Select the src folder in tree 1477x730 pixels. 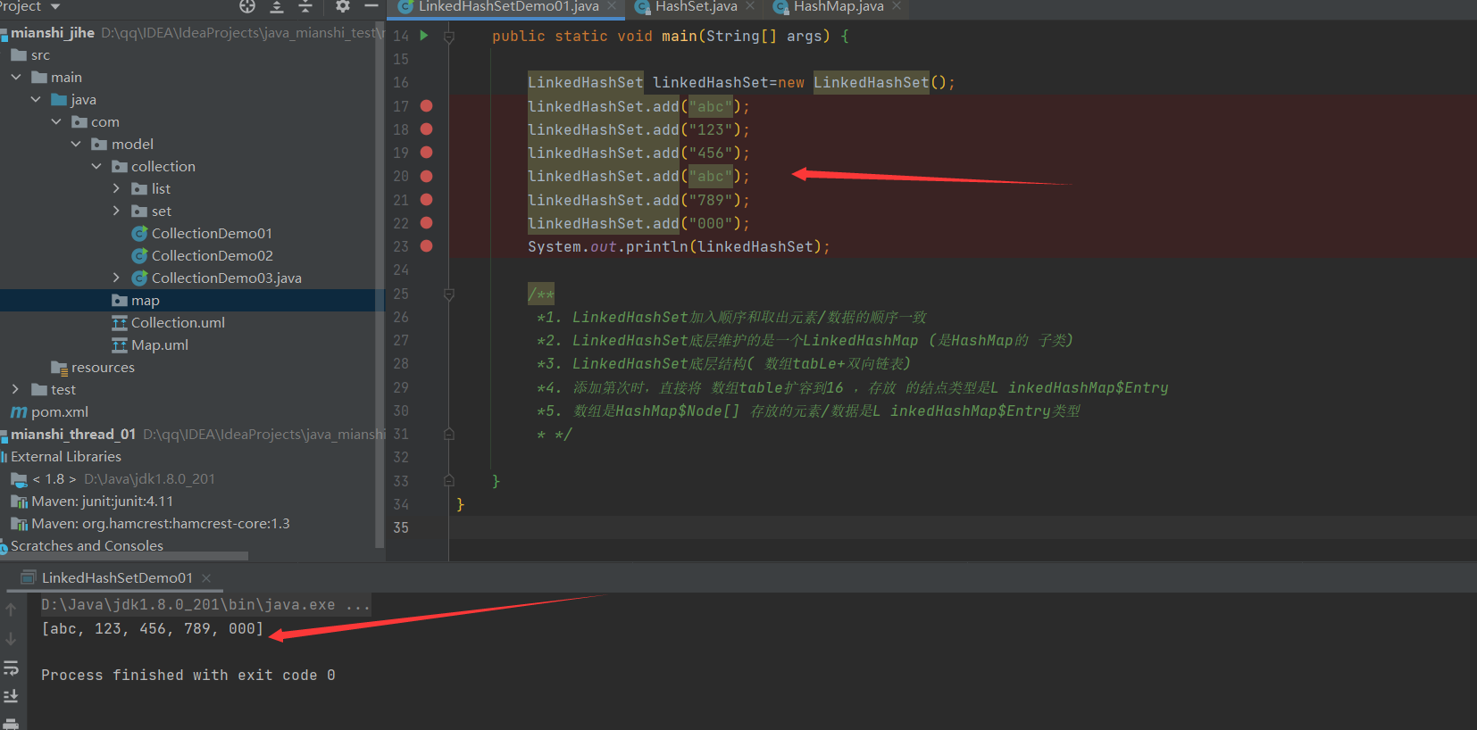[x=40, y=55]
